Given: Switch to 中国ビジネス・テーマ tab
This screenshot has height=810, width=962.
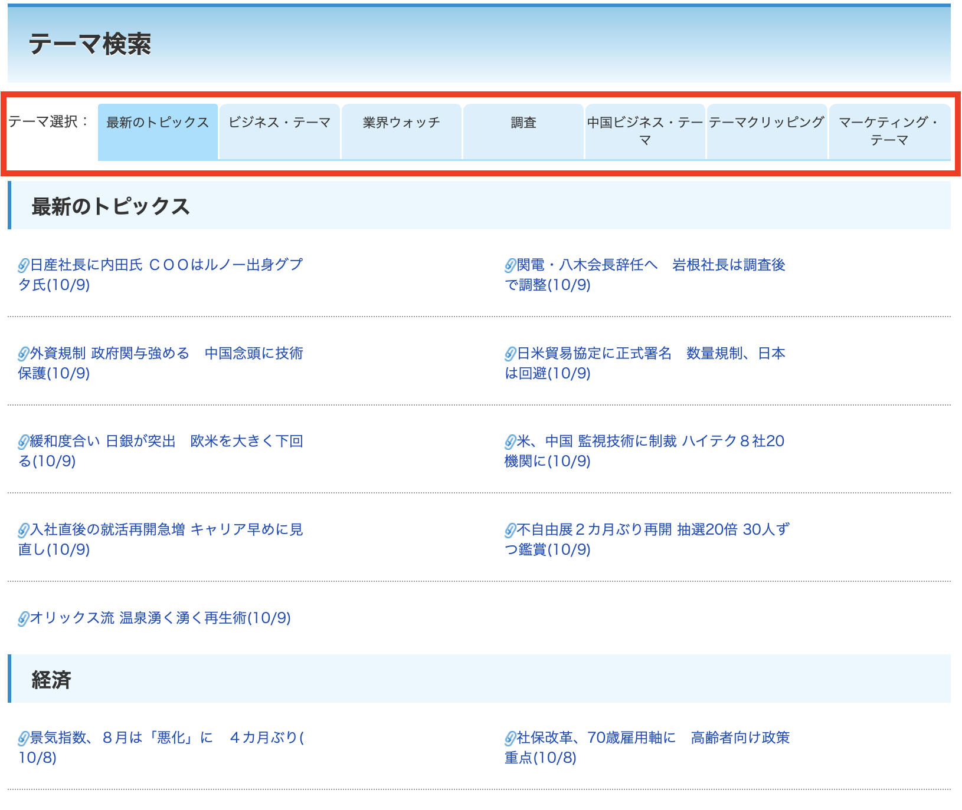Looking at the screenshot, I should pyautogui.click(x=645, y=131).
